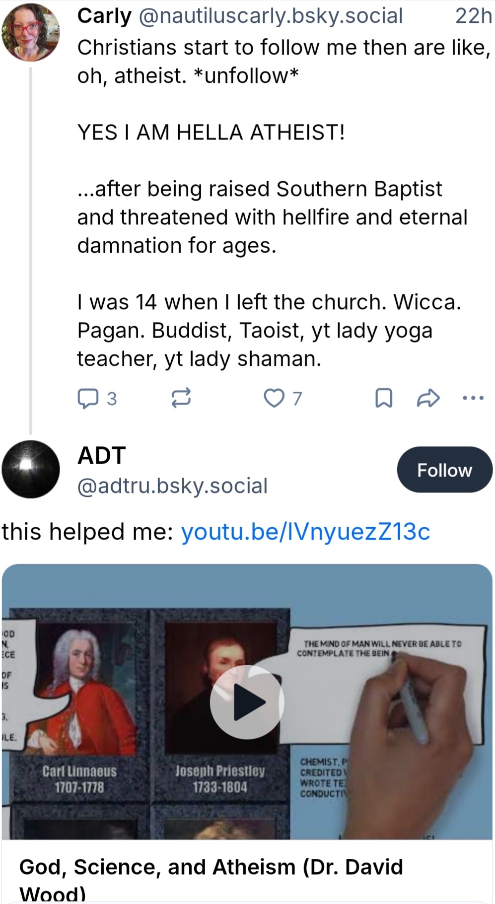Click the Carl Linnaeus portrait in thumbnail

point(79,688)
